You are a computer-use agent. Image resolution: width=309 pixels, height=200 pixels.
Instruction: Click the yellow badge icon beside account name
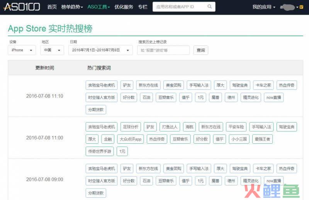pos(301,7)
